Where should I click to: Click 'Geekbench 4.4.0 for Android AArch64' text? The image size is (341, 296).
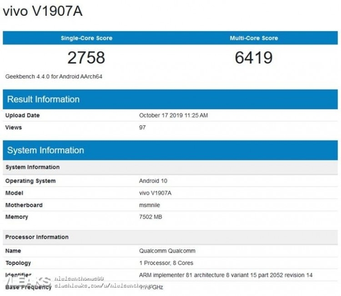click(54, 77)
